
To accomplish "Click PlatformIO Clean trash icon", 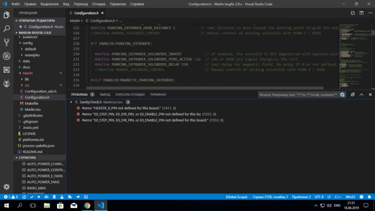I will point(54,197).
